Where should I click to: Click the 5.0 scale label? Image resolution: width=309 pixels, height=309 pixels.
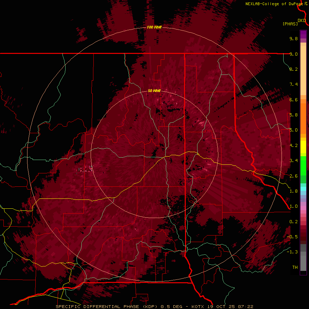coord(294,130)
